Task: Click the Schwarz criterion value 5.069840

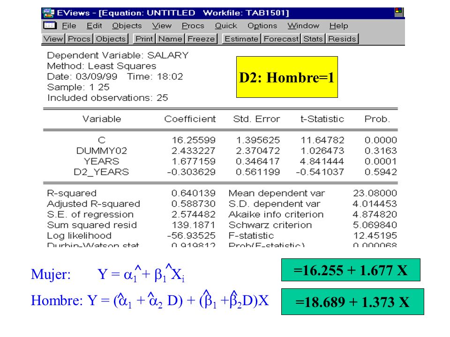Action: click(x=375, y=225)
